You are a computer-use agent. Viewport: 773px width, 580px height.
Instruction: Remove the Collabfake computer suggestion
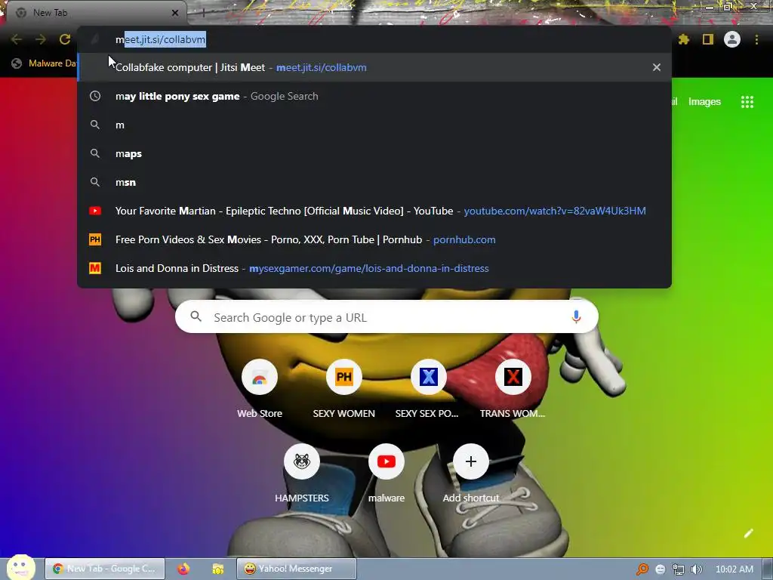657,67
